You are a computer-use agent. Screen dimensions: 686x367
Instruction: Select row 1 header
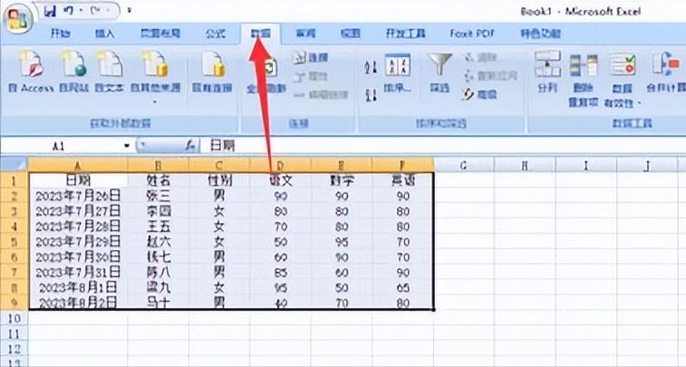(14, 180)
